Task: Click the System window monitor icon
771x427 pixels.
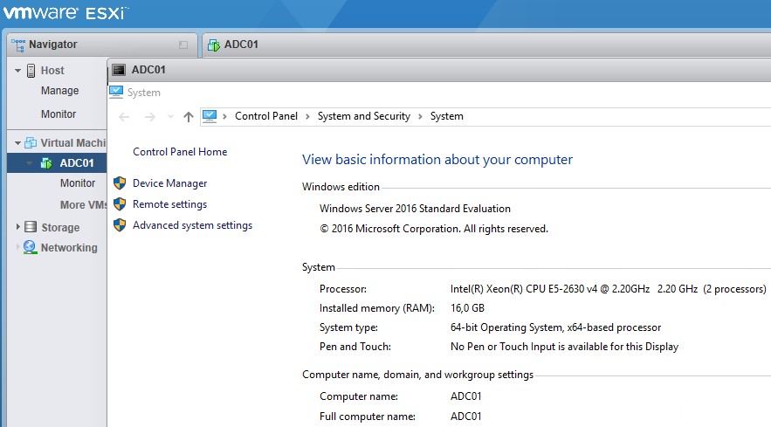Action: [116, 92]
